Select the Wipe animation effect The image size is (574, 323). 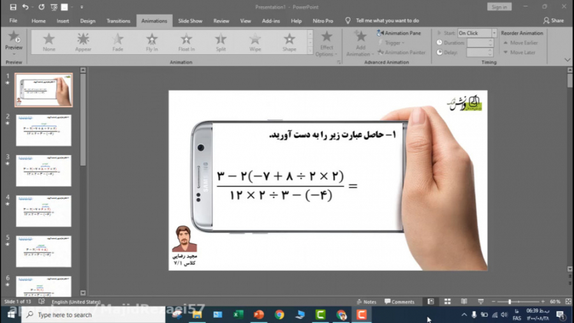tap(255, 41)
